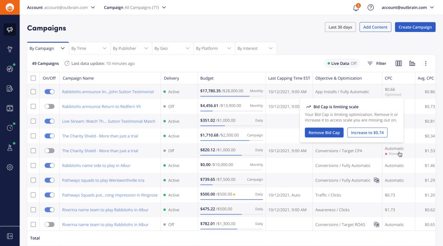Expand the Campaign All Campaigns dropdown
Image resolution: width=443 pixels, height=246 pixels.
click(135, 7)
